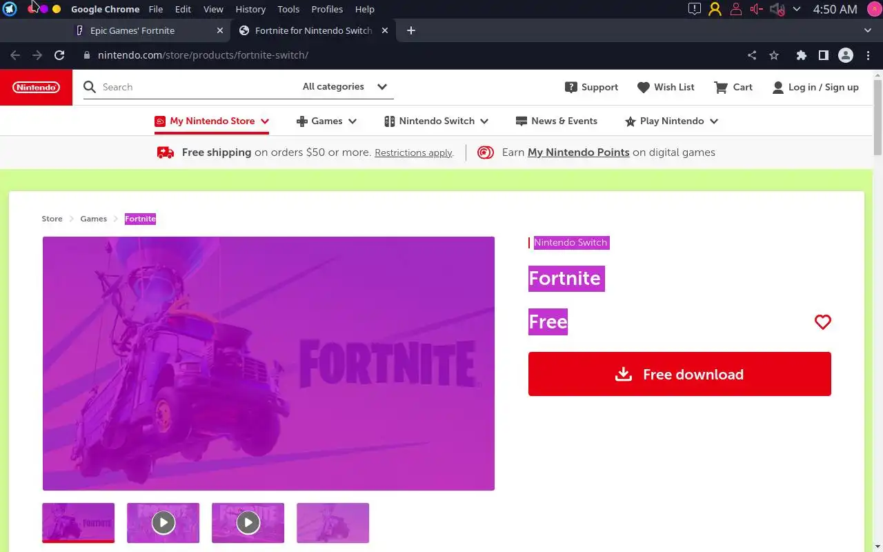Open the File menu
This screenshot has width=883, height=552.
(156, 9)
